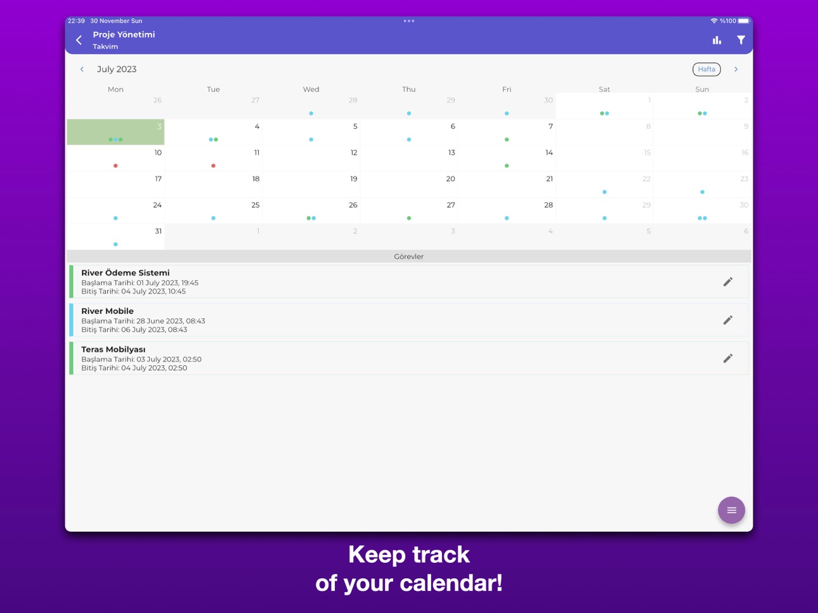Go back using the header arrow

tap(79, 40)
